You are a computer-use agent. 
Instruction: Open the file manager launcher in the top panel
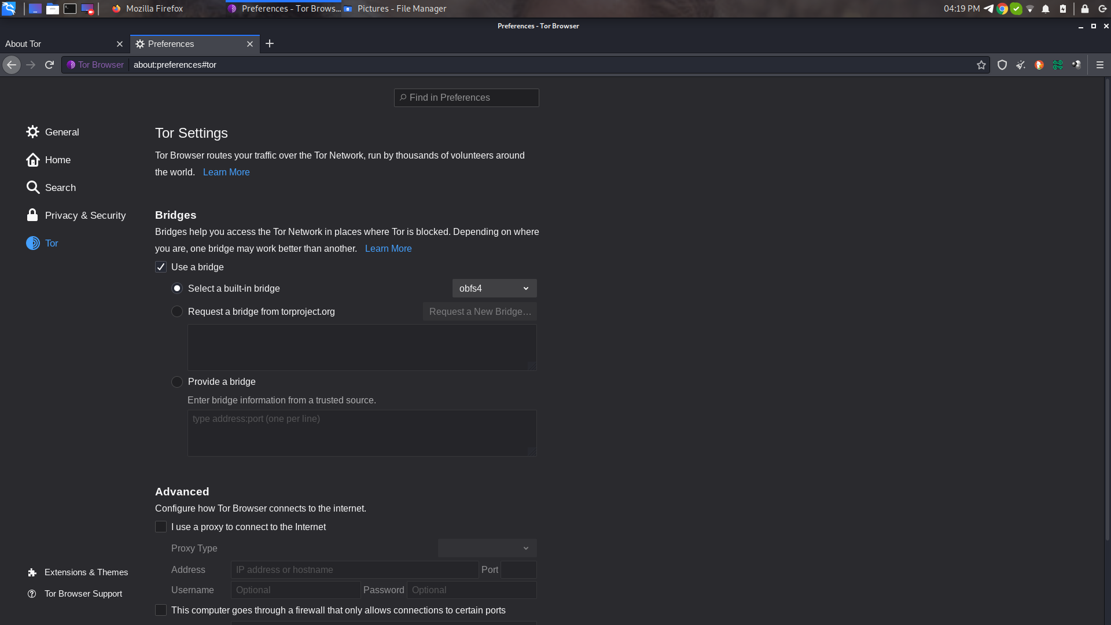click(53, 9)
